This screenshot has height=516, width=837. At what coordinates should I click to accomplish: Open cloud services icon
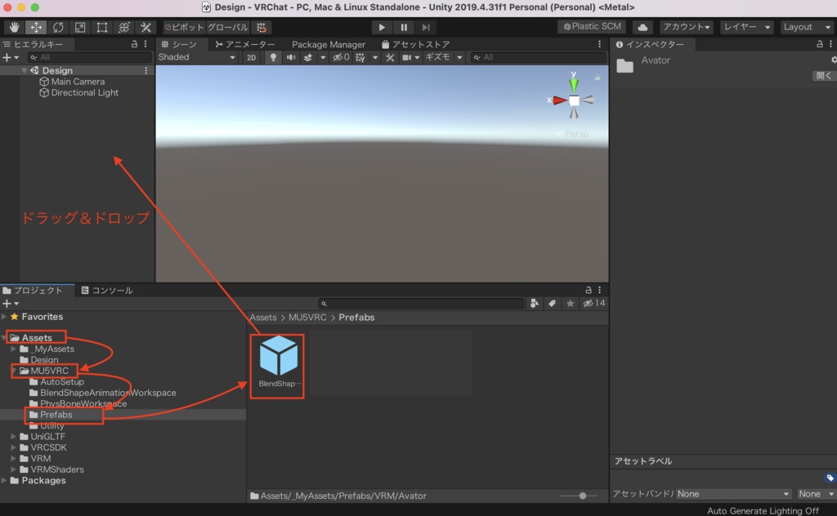pyautogui.click(x=642, y=27)
